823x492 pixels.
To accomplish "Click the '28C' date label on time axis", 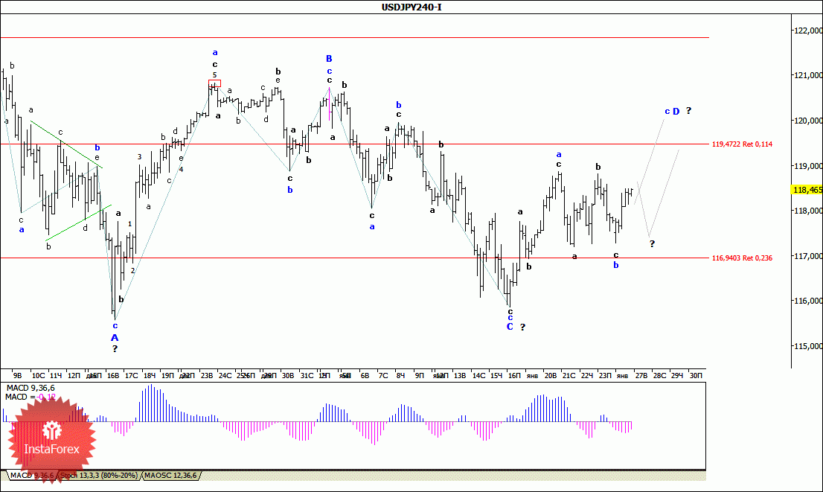I will click(660, 375).
